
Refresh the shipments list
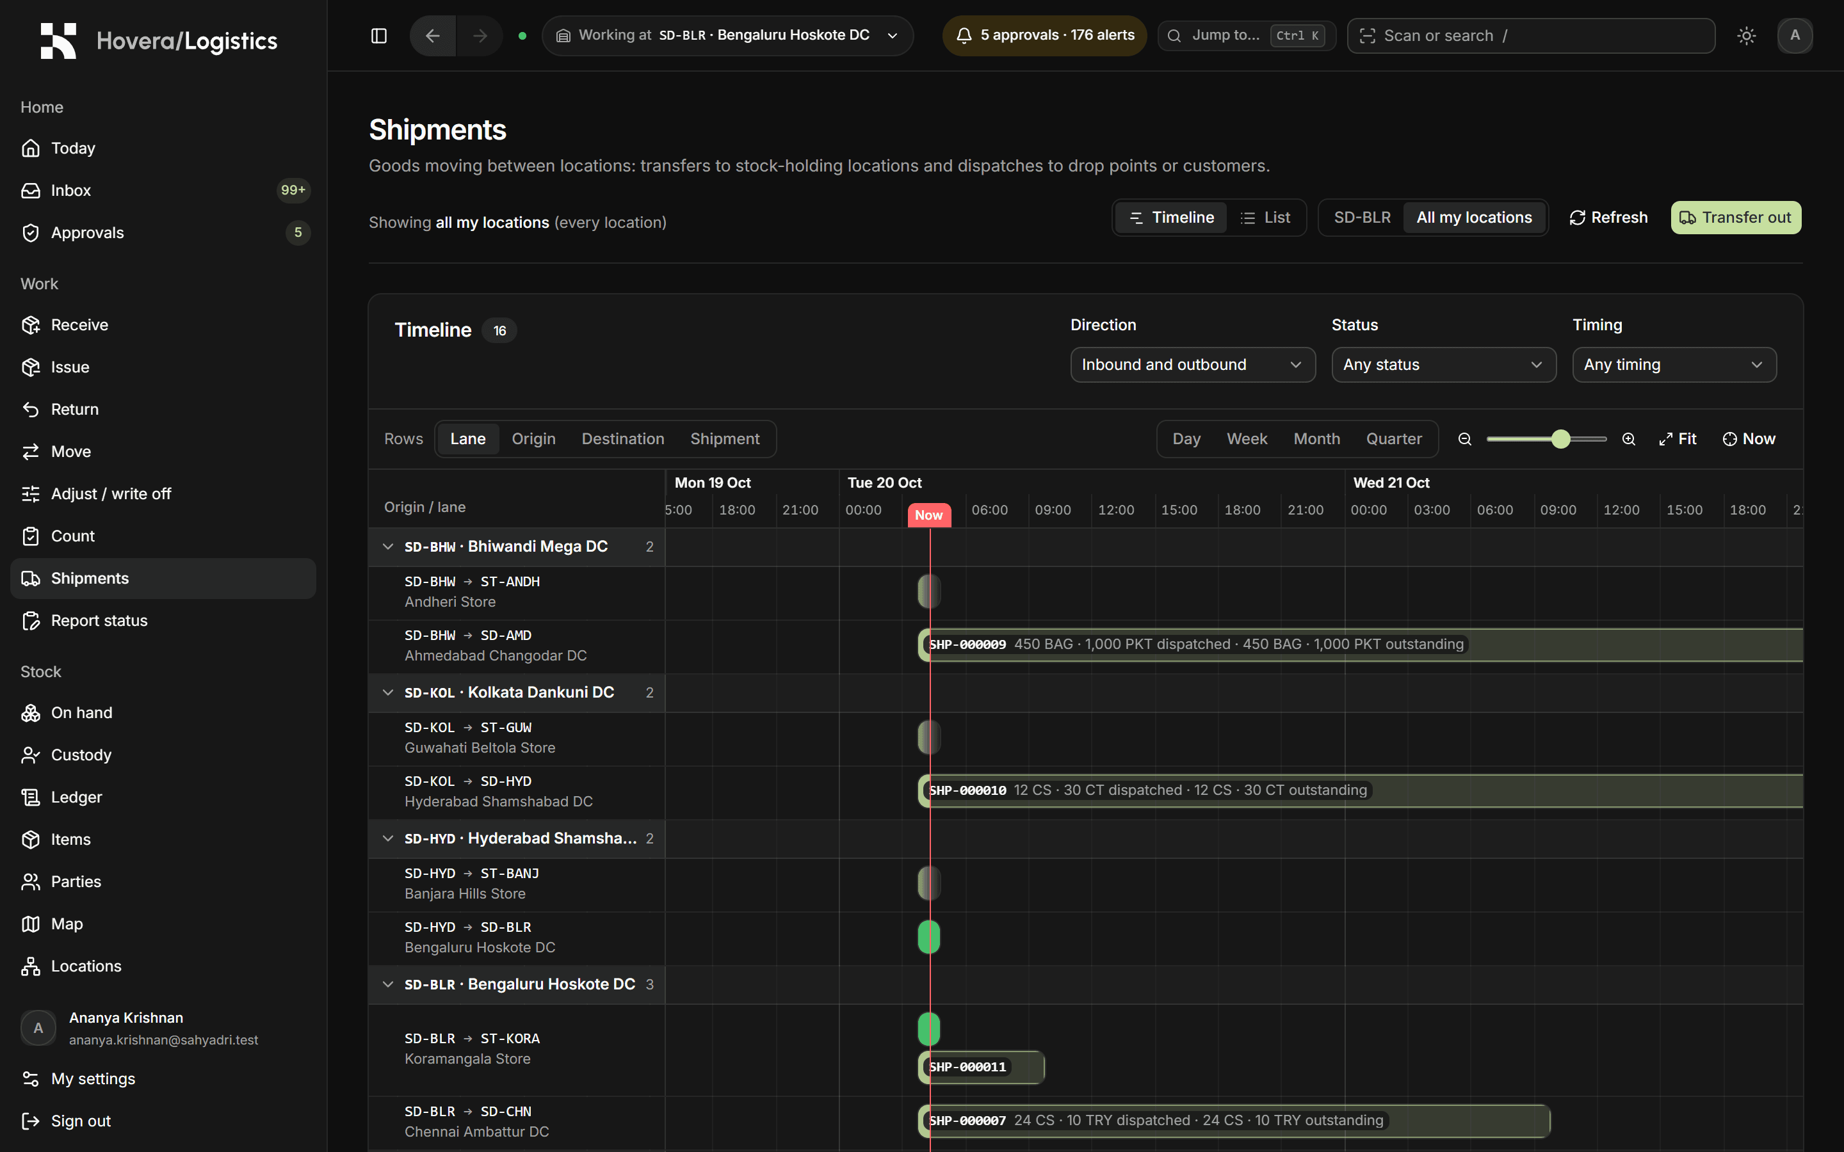point(1608,218)
